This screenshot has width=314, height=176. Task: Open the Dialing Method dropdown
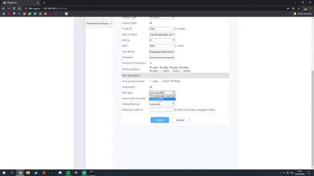tap(162, 104)
